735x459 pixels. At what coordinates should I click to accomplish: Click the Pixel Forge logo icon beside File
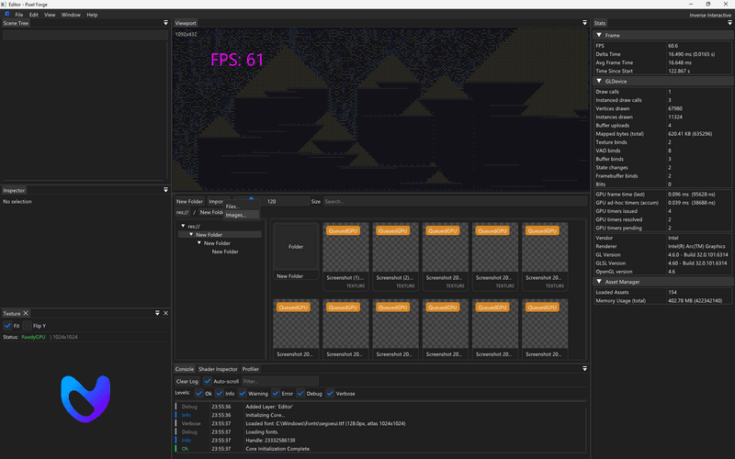(6, 15)
